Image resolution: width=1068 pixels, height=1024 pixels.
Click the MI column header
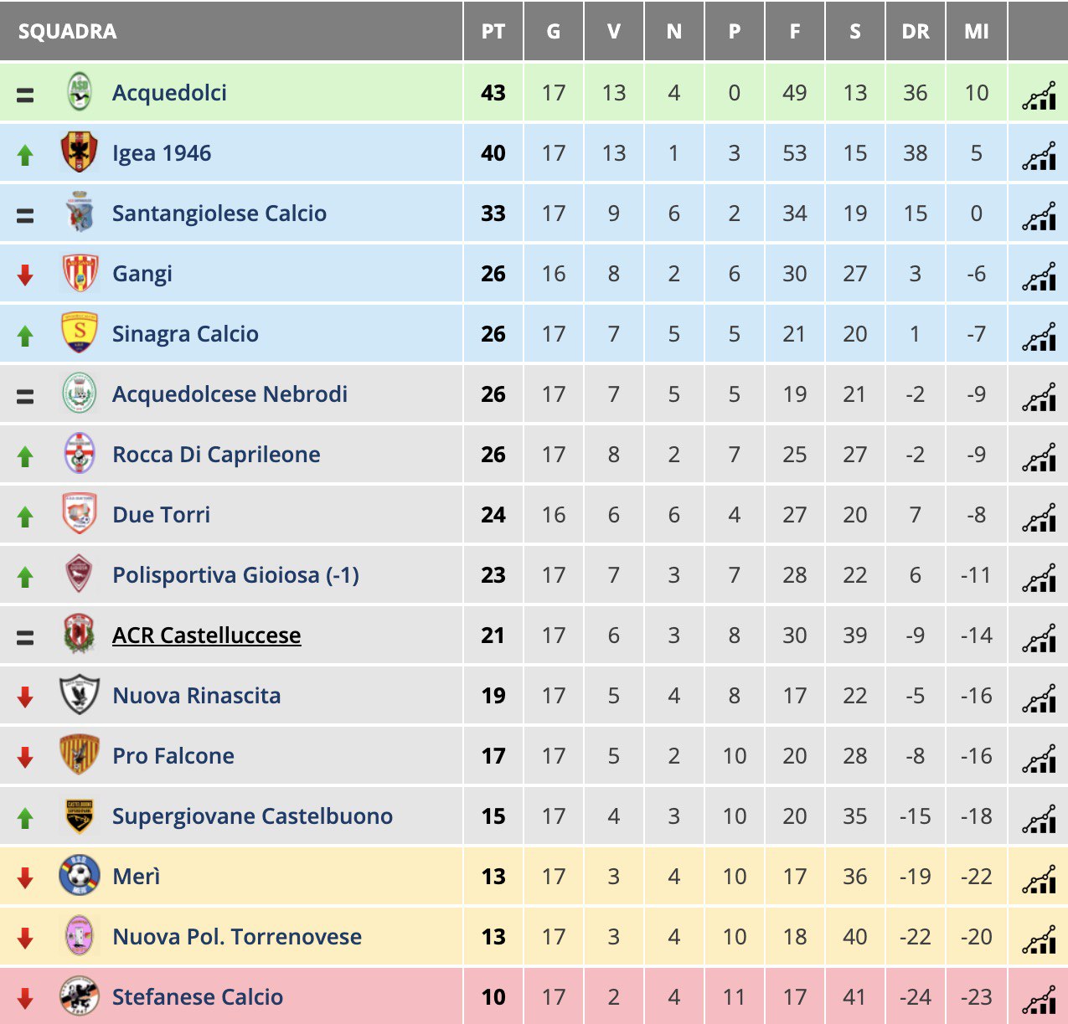point(977,32)
